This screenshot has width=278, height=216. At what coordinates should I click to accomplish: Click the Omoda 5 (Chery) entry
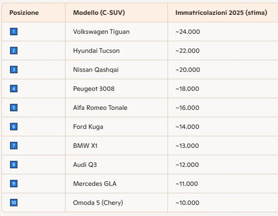(98, 203)
